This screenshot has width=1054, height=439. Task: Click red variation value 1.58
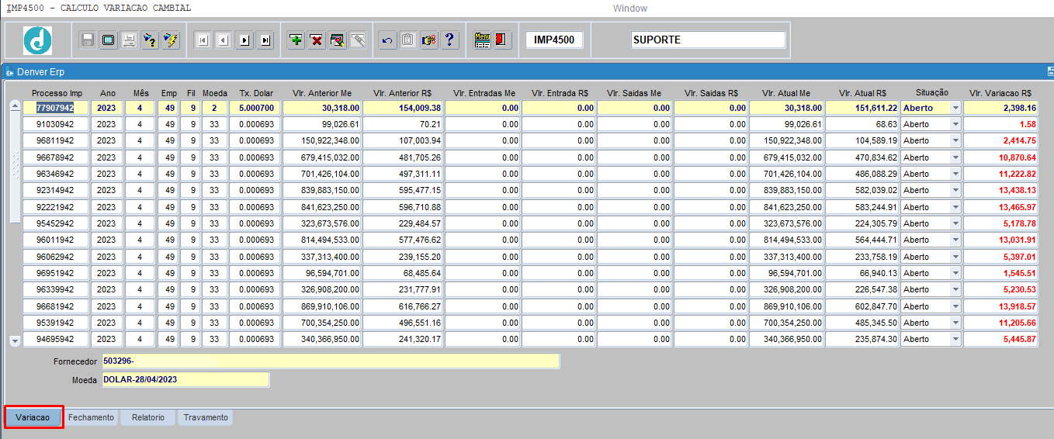pyautogui.click(x=1000, y=124)
